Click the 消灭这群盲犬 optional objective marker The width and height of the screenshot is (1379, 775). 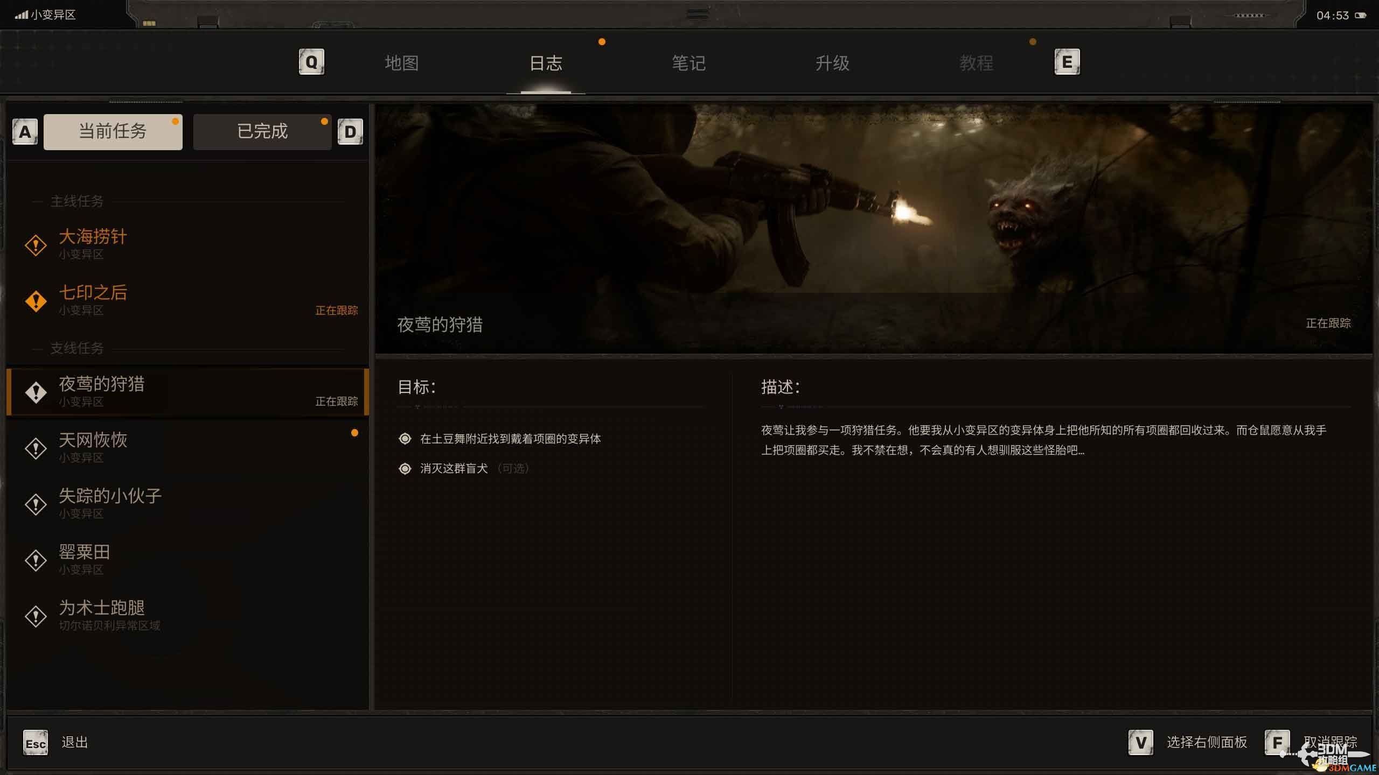point(405,469)
